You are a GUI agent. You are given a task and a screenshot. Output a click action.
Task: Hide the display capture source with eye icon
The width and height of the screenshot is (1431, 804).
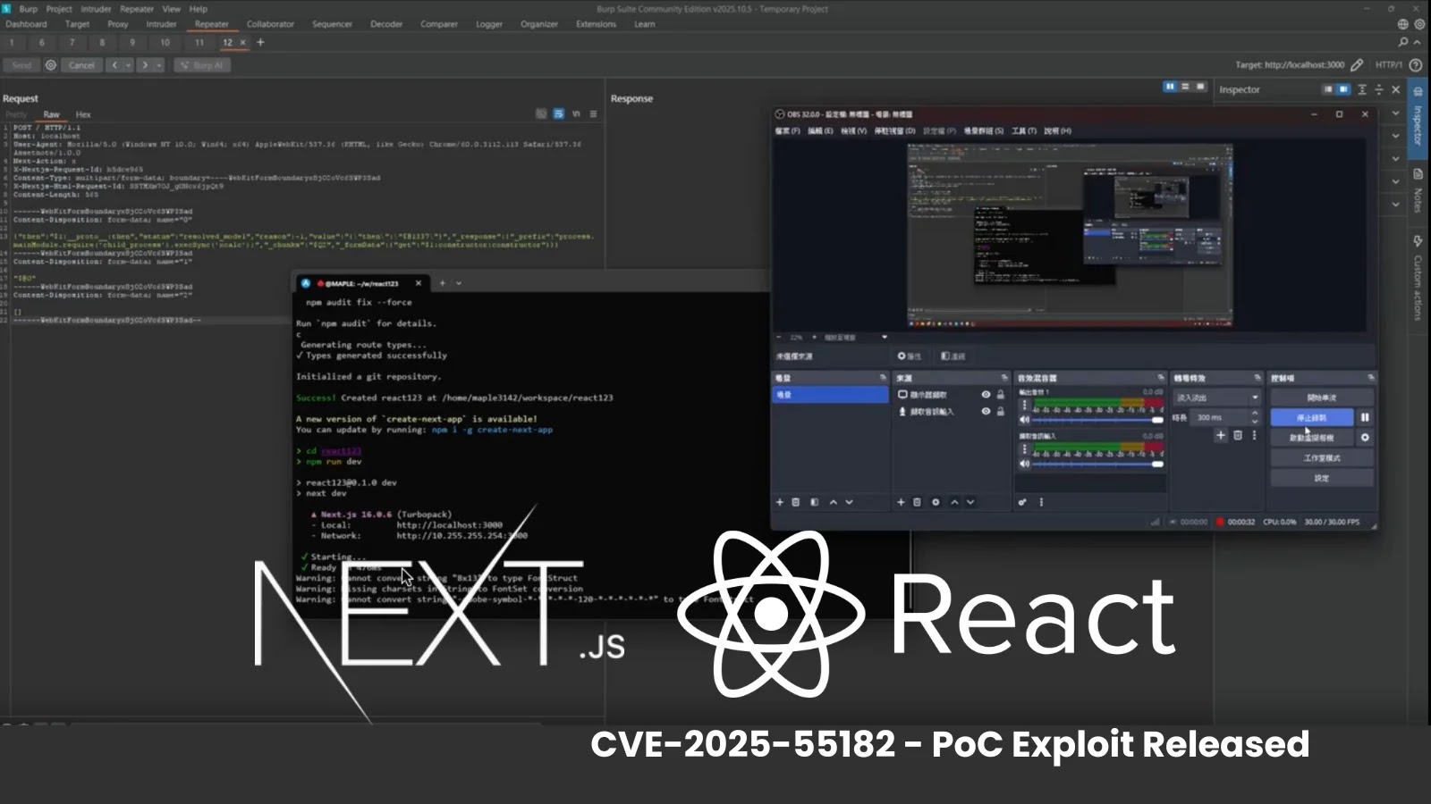pyautogui.click(x=986, y=395)
